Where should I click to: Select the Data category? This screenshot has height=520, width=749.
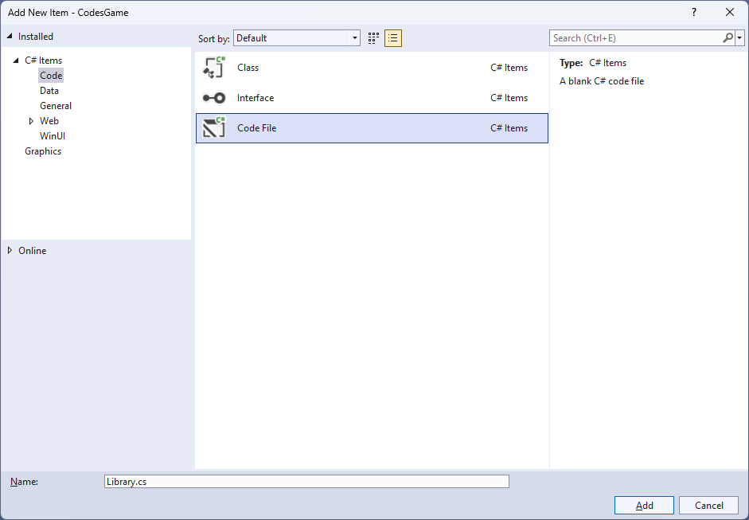coord(49,91)
